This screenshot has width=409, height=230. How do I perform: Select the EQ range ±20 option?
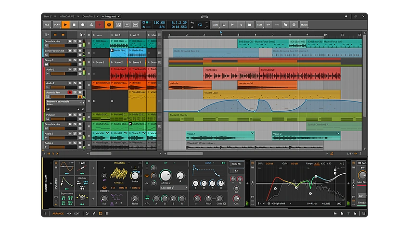tap(323, 164)
